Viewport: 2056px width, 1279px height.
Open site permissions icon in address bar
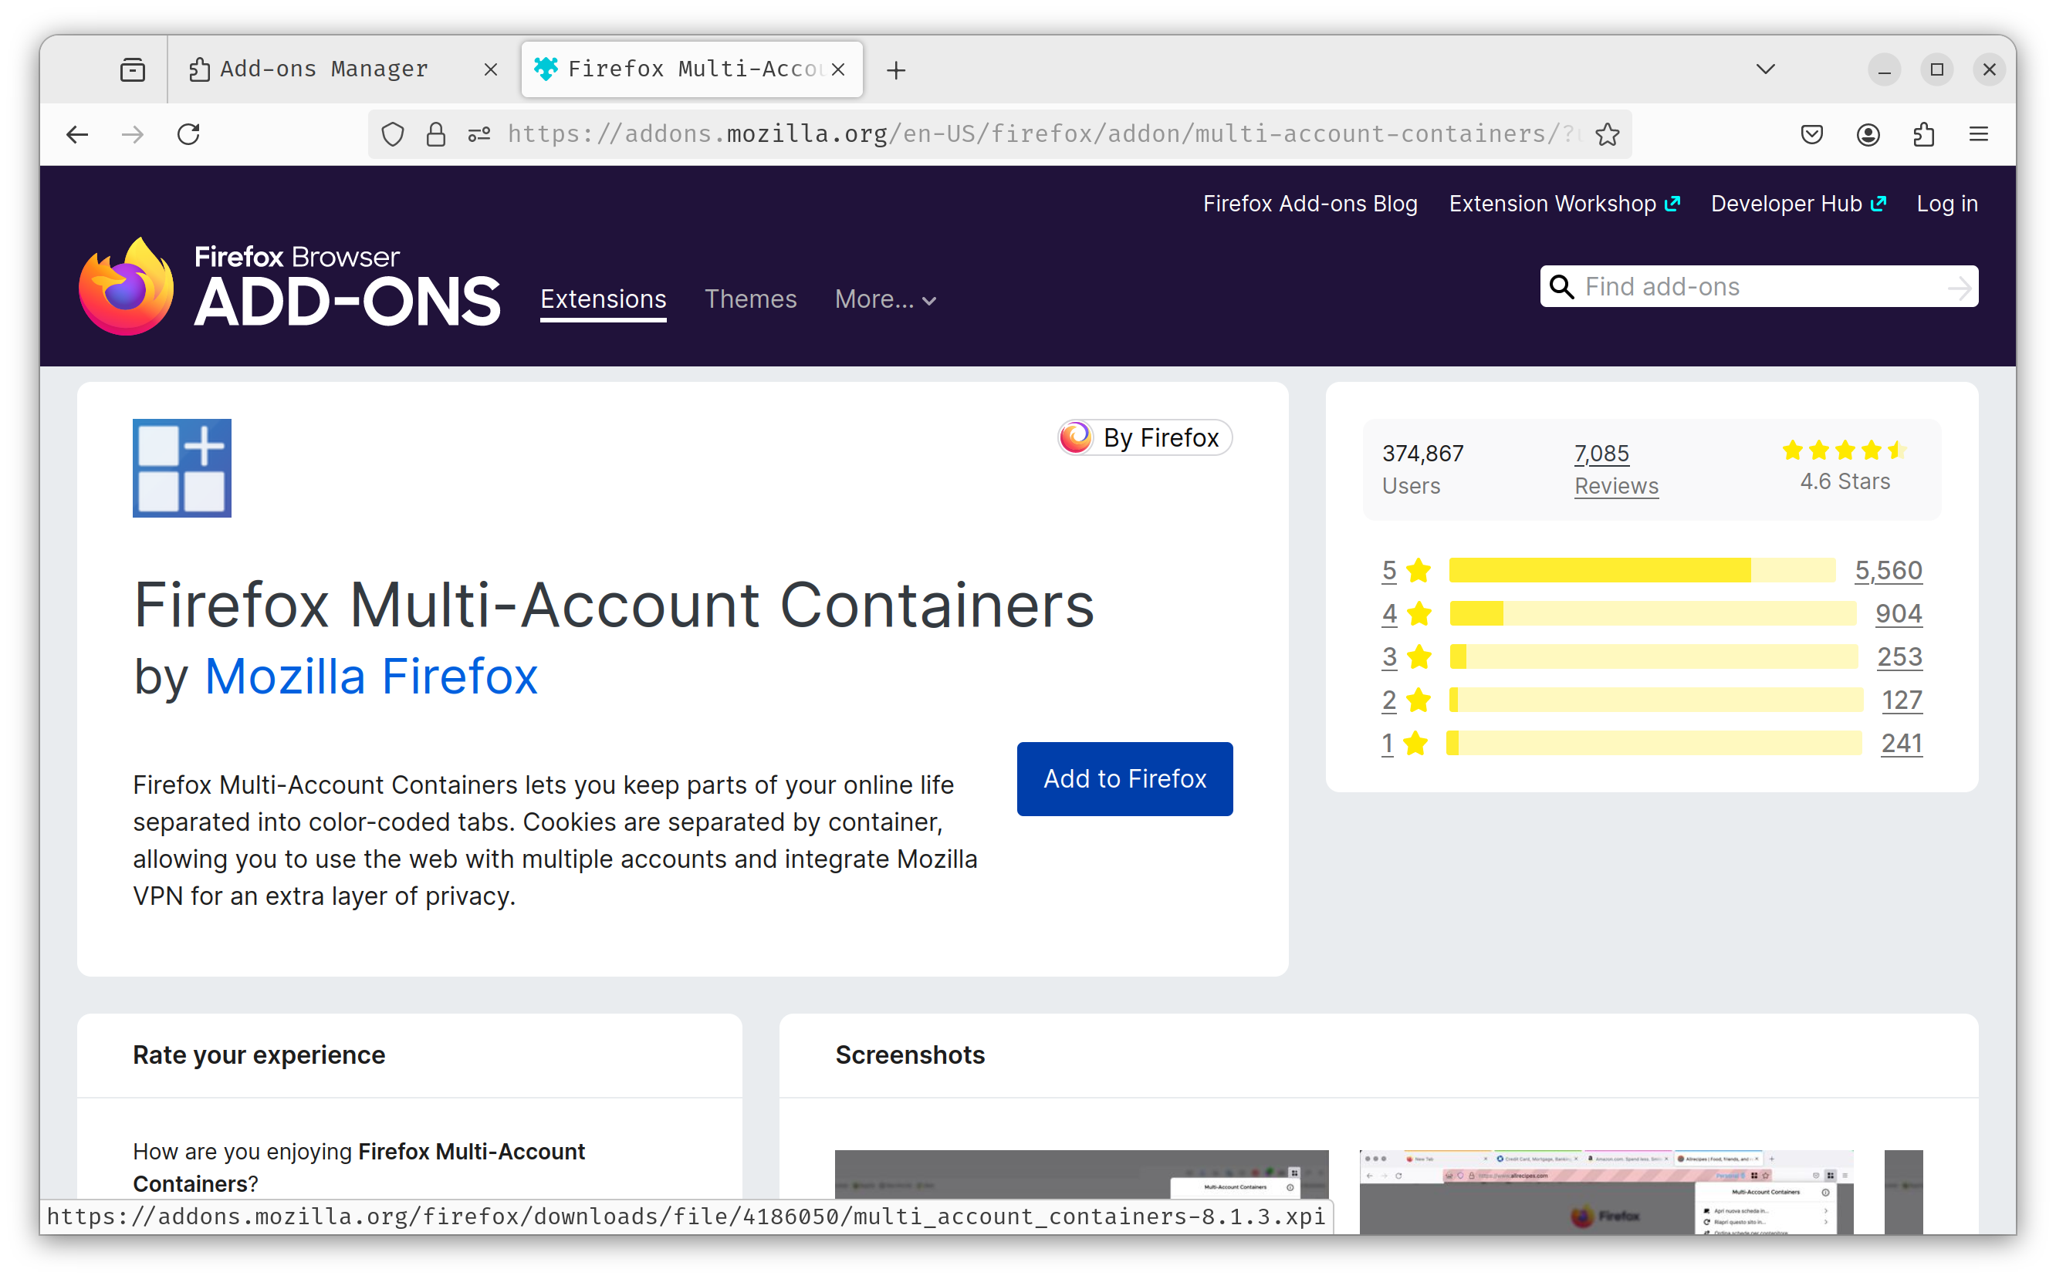pos(479,134)
